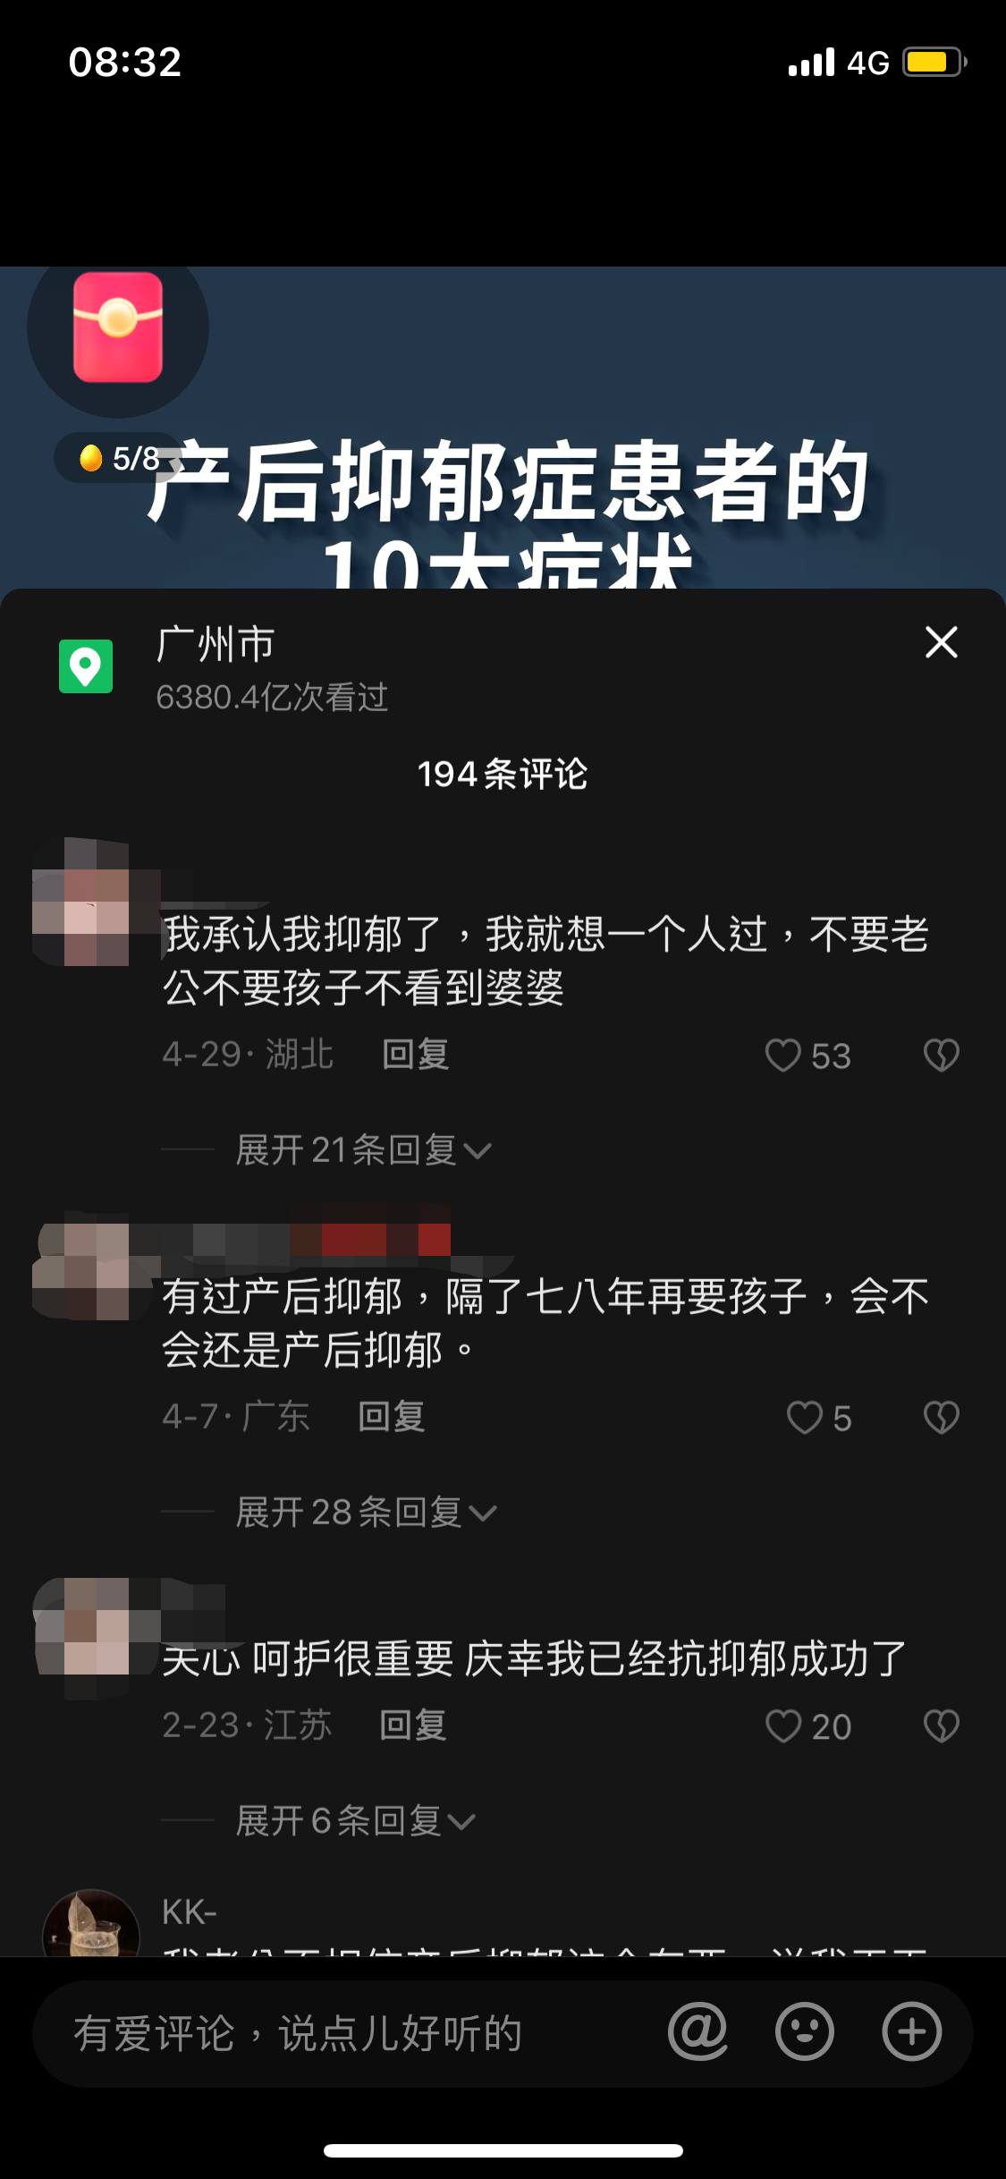1006x2179 pixels.
Task: Like the Hubei comment with 53 likes
Action: click(783, 1056)
